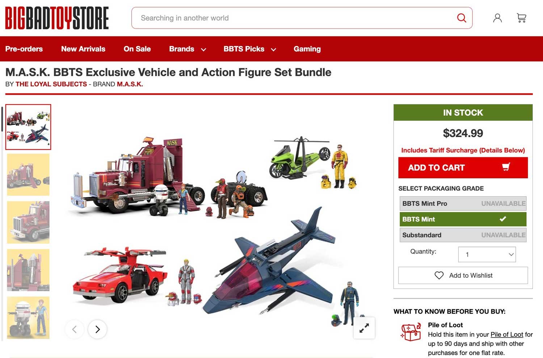Click the thumbnail strip scrollbar
The image size is (543, 358).
point(2,119)
